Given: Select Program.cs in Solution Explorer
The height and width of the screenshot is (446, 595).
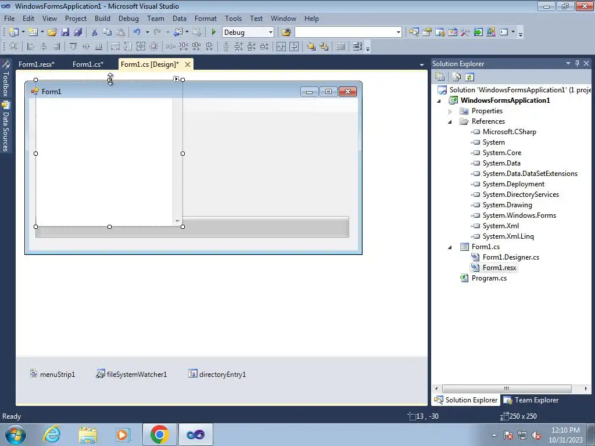Looking at the screenshot, I should (489, 278).
